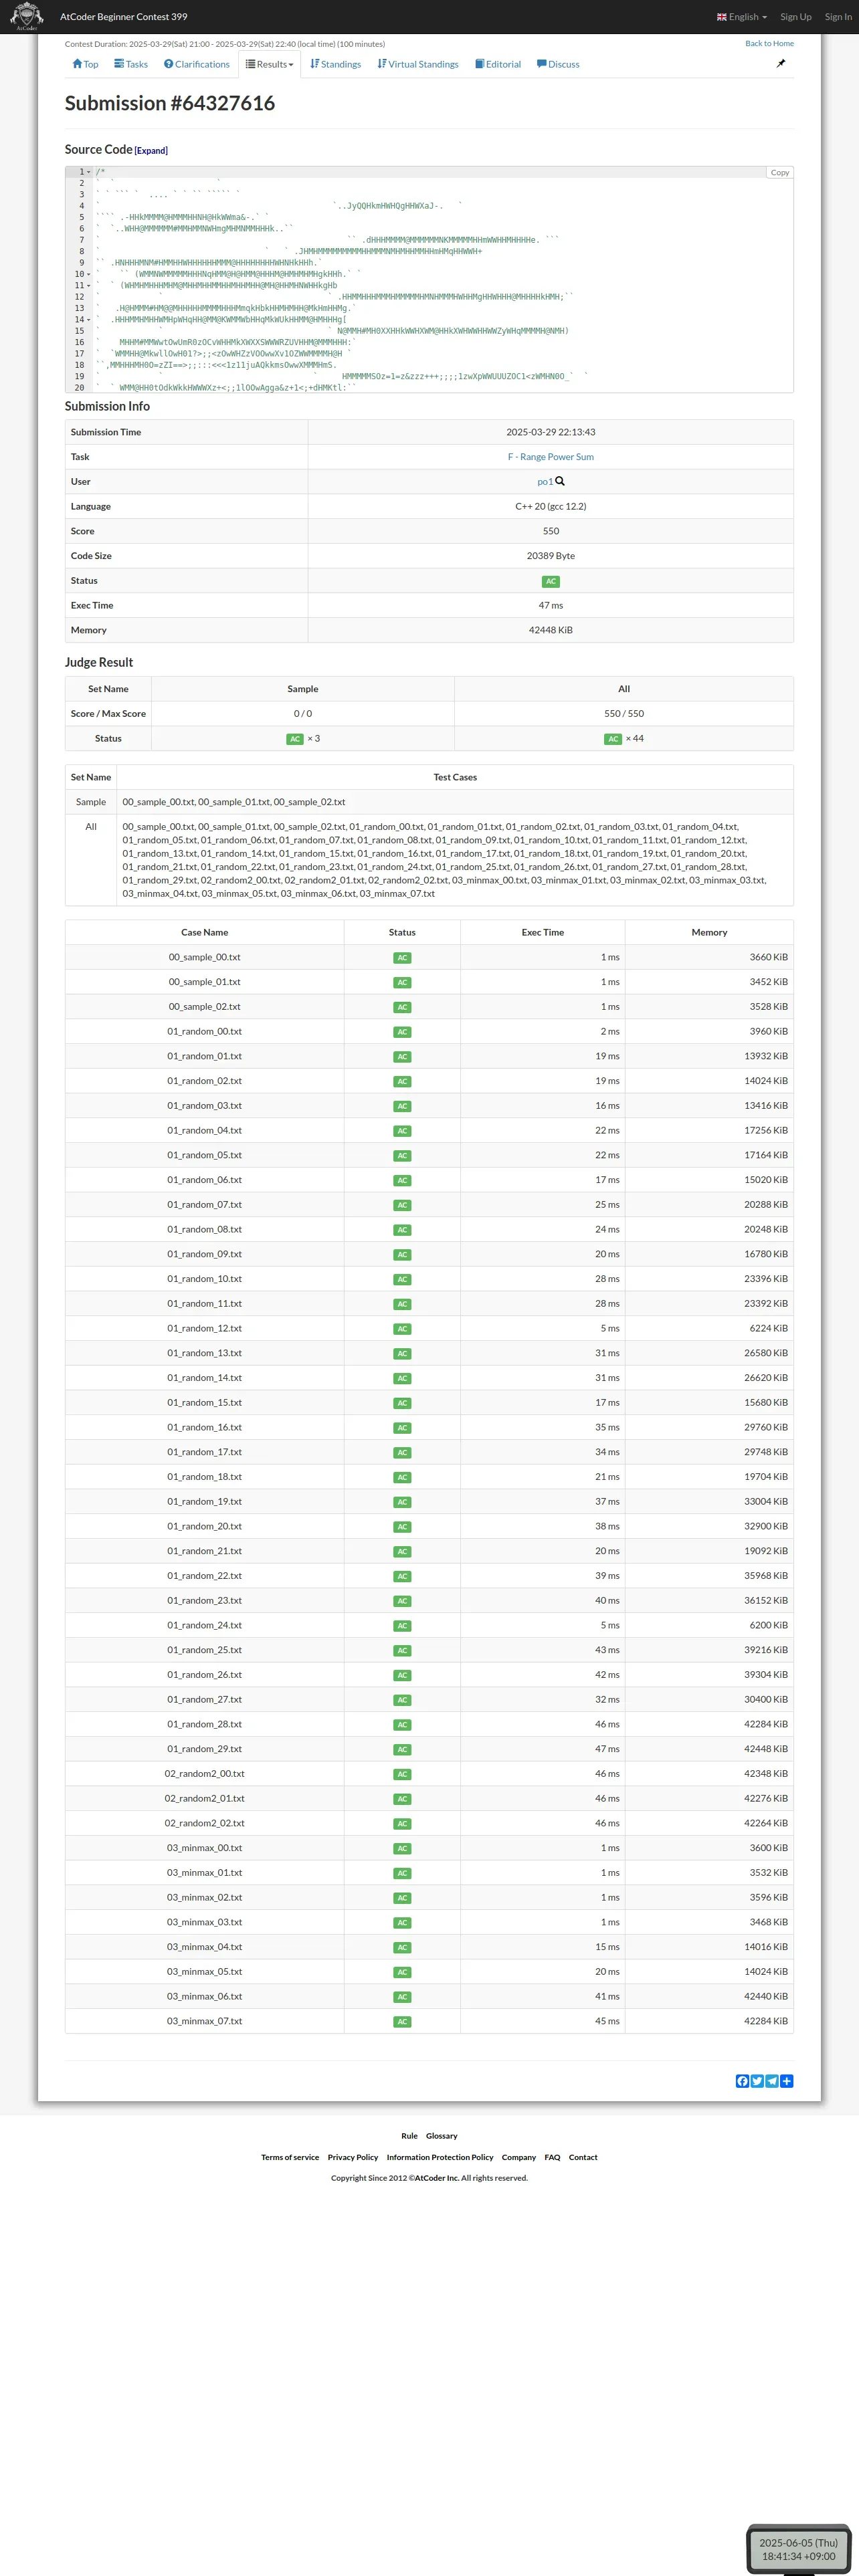The image size is (859, 2576).
Task: Go to the Editorial tab
Action: pos(498,64)
